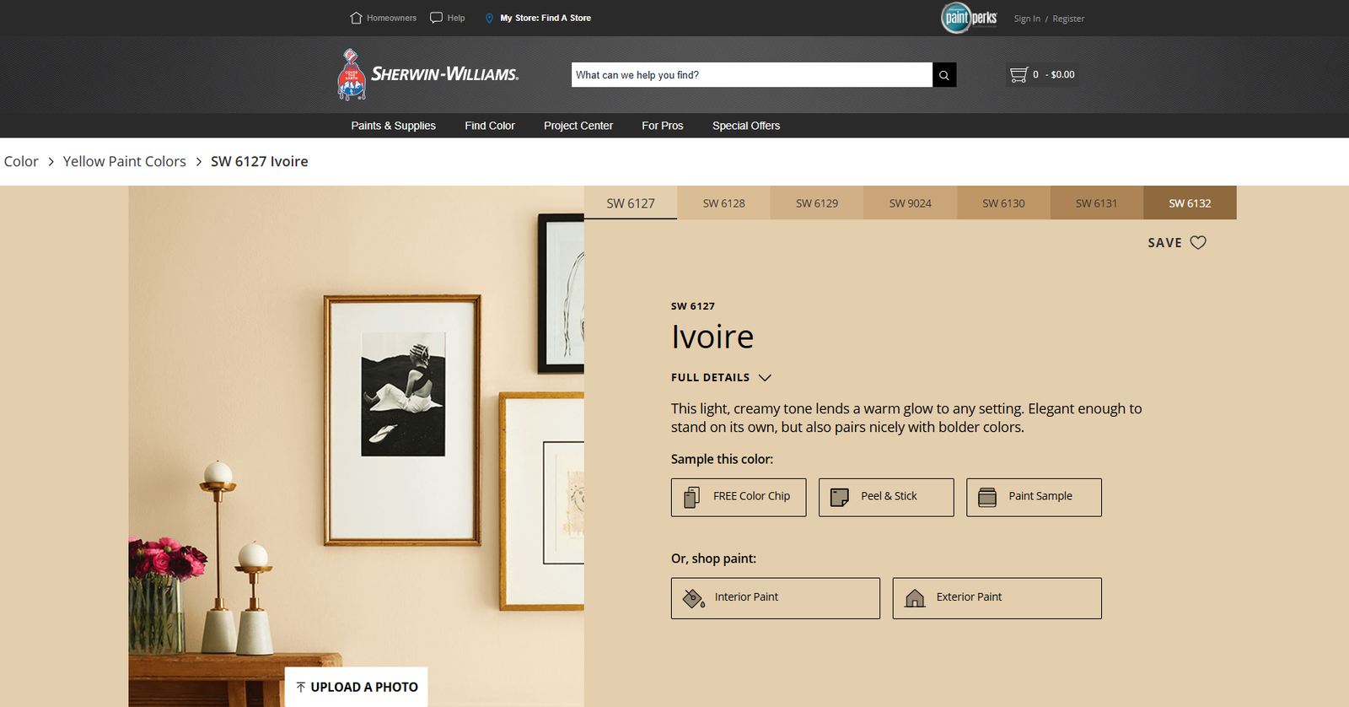The width and height of the screenshot is (1349, 707).
Task: Click the Help speech bubble icon
Action: 436,18
